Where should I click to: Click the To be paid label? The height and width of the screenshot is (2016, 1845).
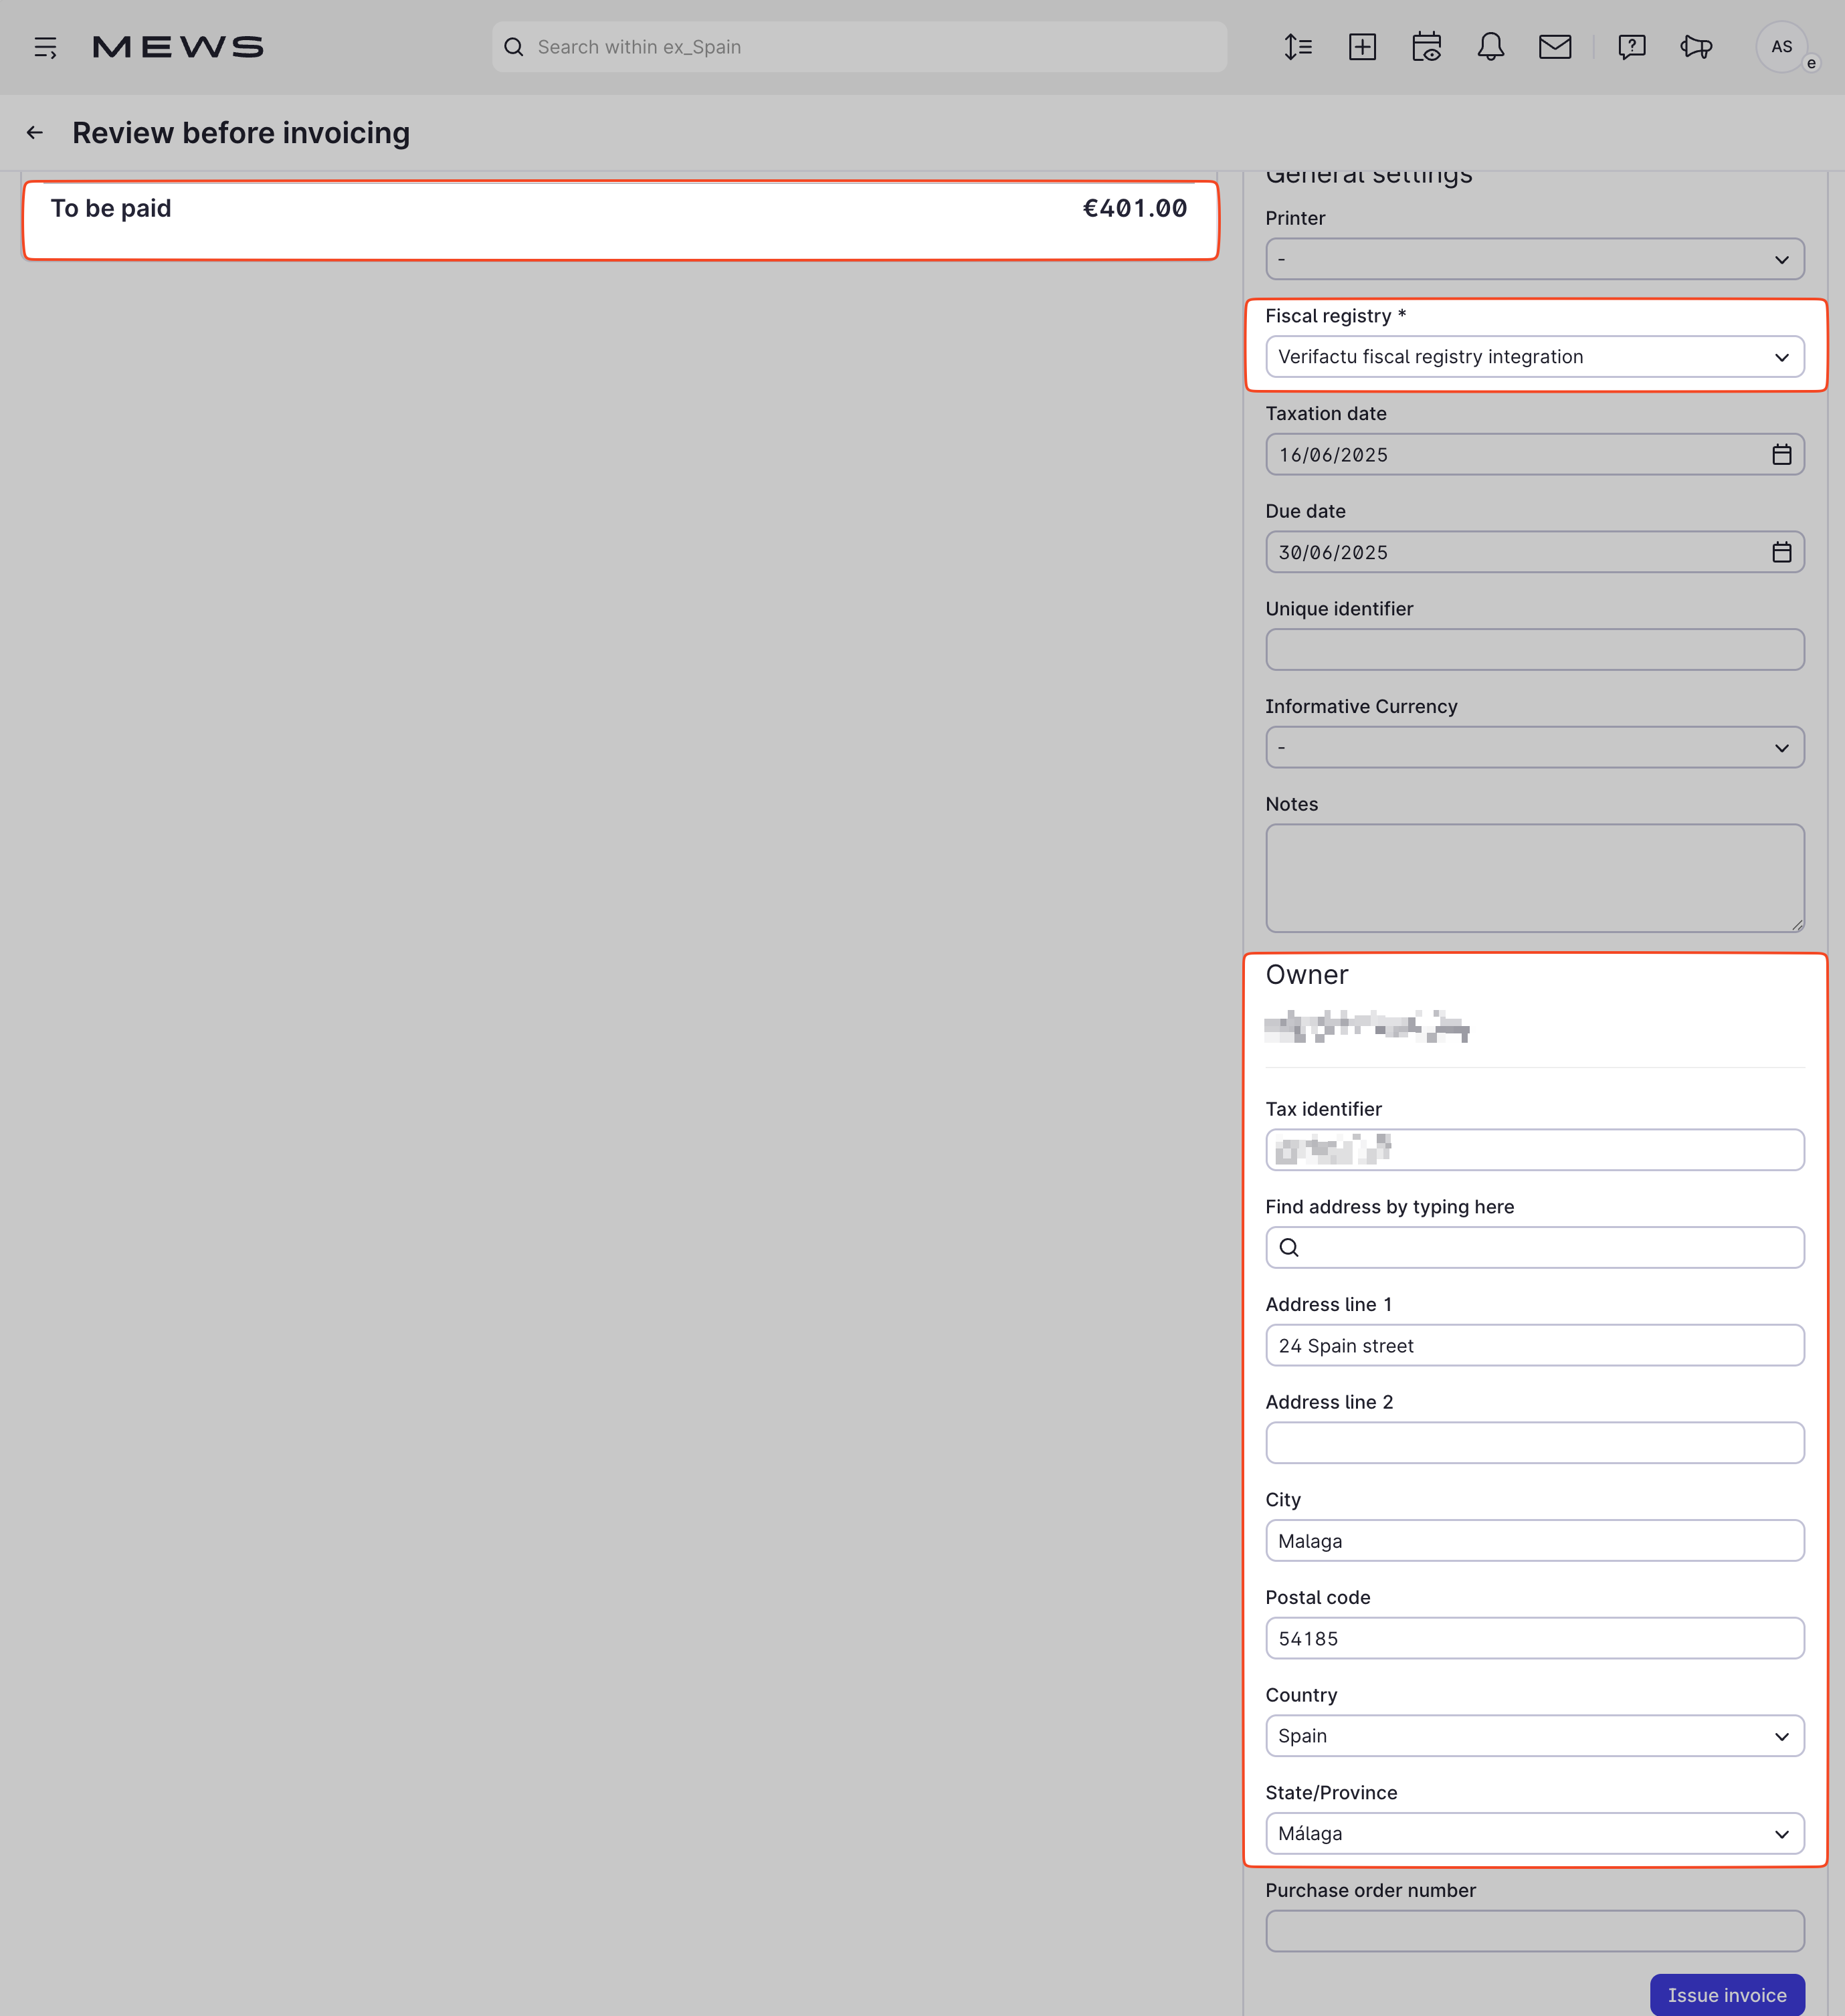click(x=111, y=208)
